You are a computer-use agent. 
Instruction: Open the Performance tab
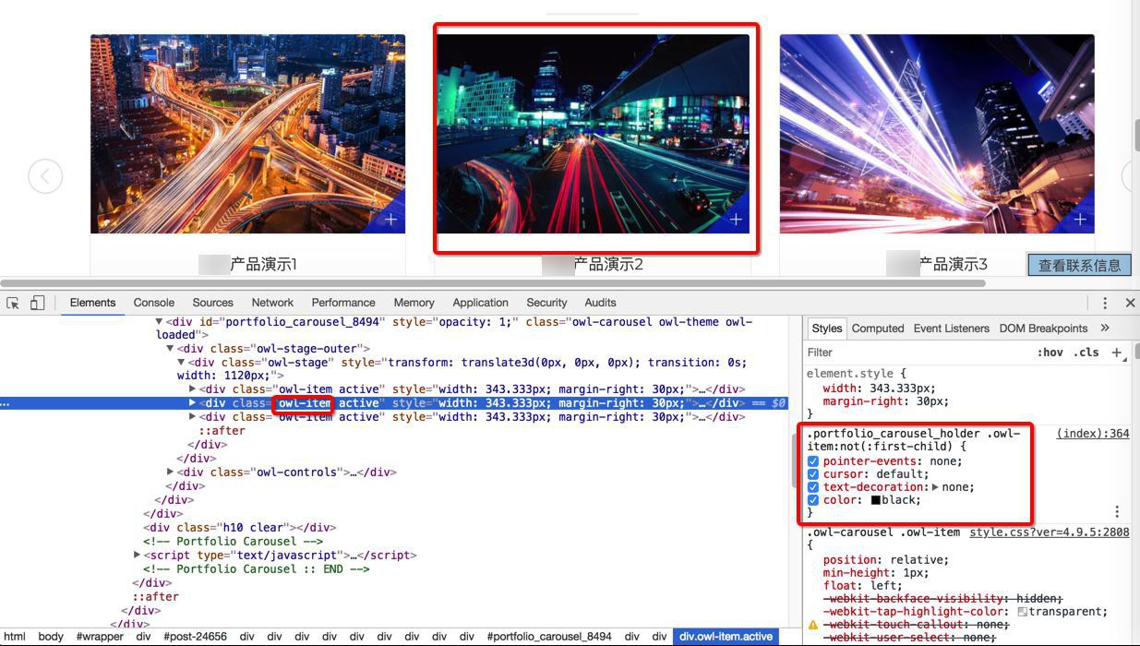coord(343,303)
